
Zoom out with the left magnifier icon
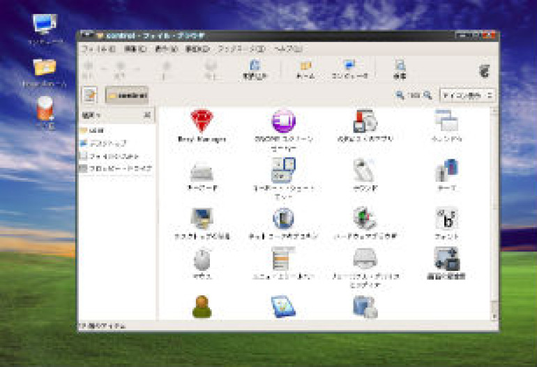(x=400, y=95)
